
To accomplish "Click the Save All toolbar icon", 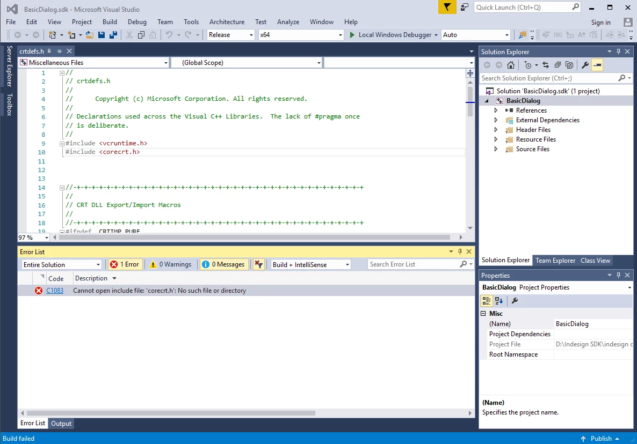I will point(113,35).
